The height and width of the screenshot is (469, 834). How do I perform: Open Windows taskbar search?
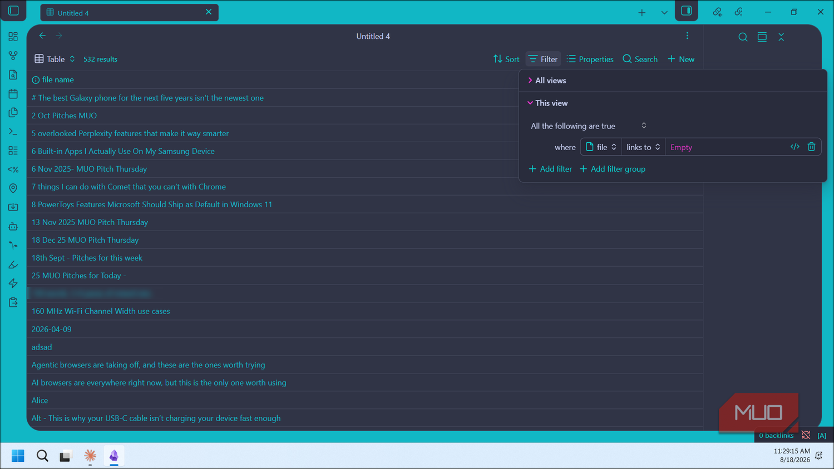[x=42, y=456]
